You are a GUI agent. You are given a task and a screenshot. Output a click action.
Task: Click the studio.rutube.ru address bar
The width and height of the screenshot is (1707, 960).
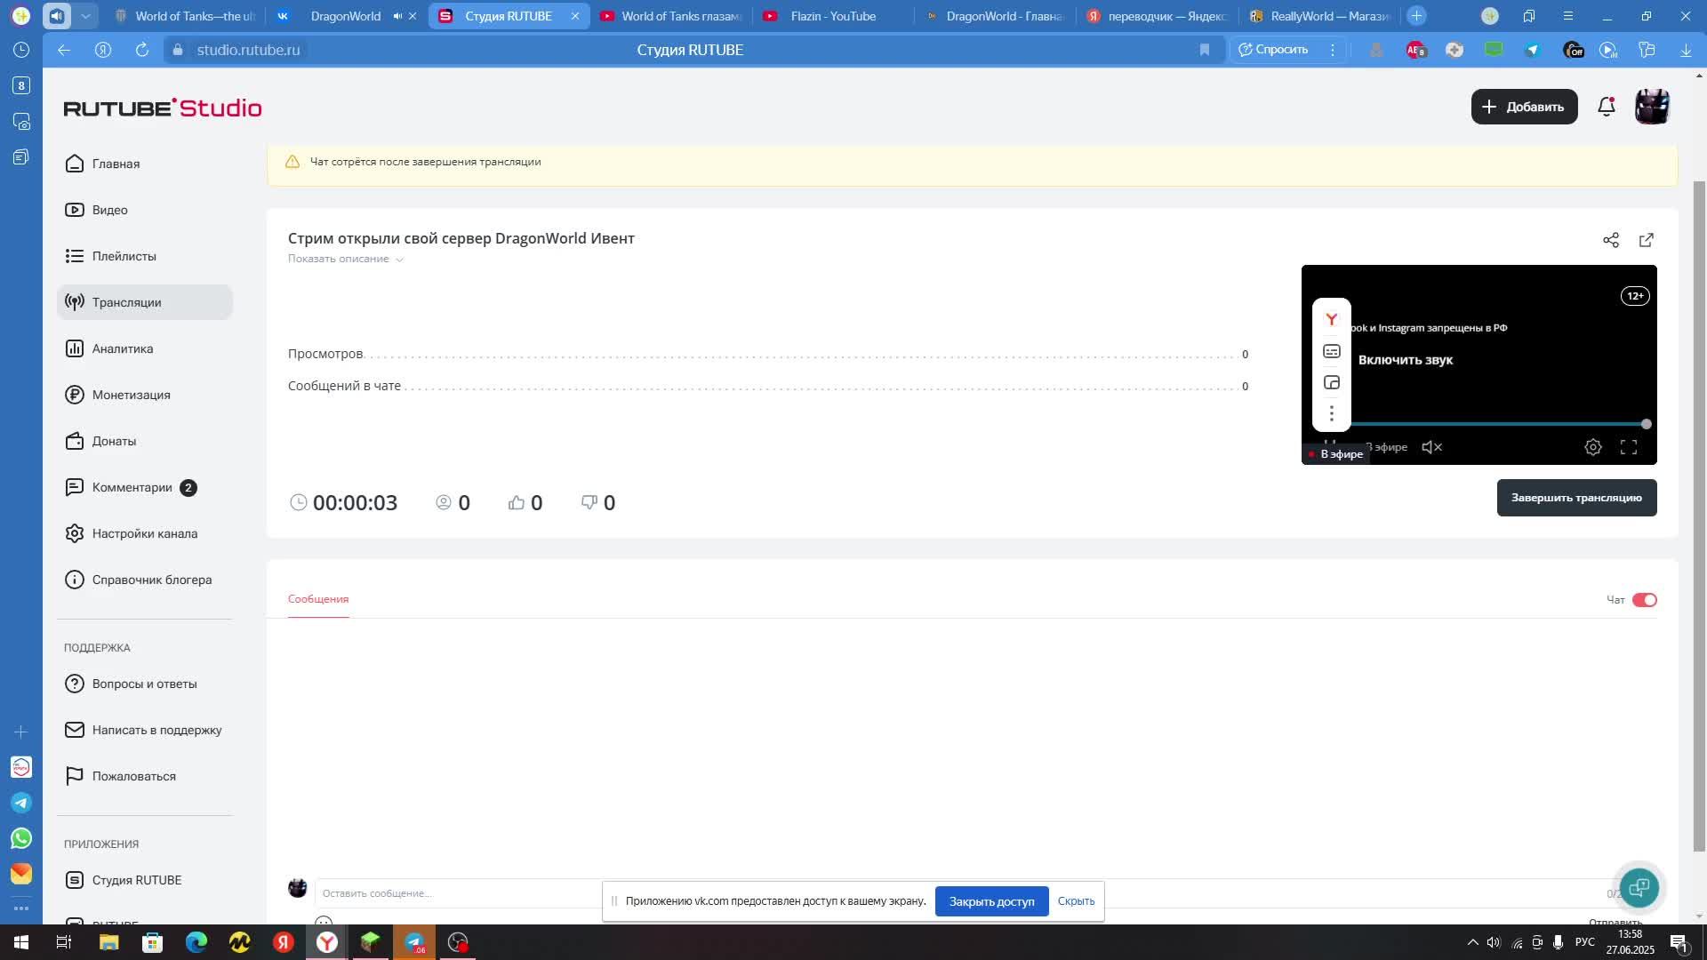click(248, 50)
